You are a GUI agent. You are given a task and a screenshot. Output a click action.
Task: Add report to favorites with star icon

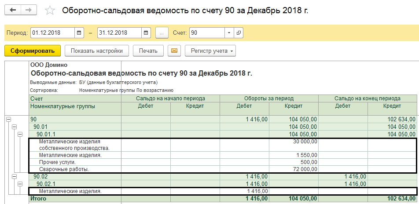click(51, 10)
